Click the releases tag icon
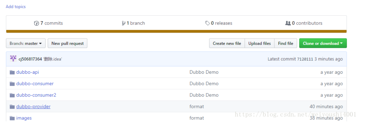This screenshot has height=128, width=365. click(x=208, y=23)
